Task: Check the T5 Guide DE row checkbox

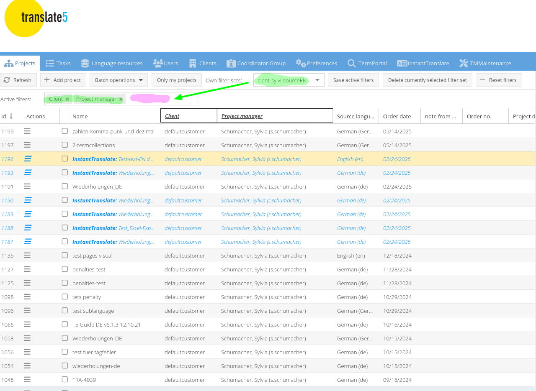Action: click(x=64, y=325)
